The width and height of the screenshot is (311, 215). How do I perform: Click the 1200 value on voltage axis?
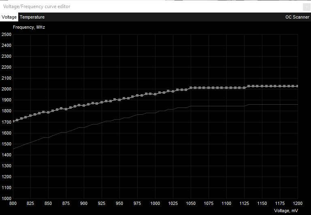[298, 204]
